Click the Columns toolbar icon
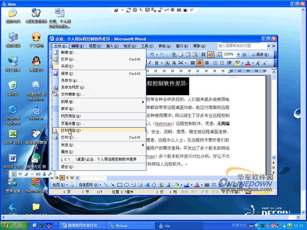The width and height of the screenshot is (307, 230). (x=203, y=54)
